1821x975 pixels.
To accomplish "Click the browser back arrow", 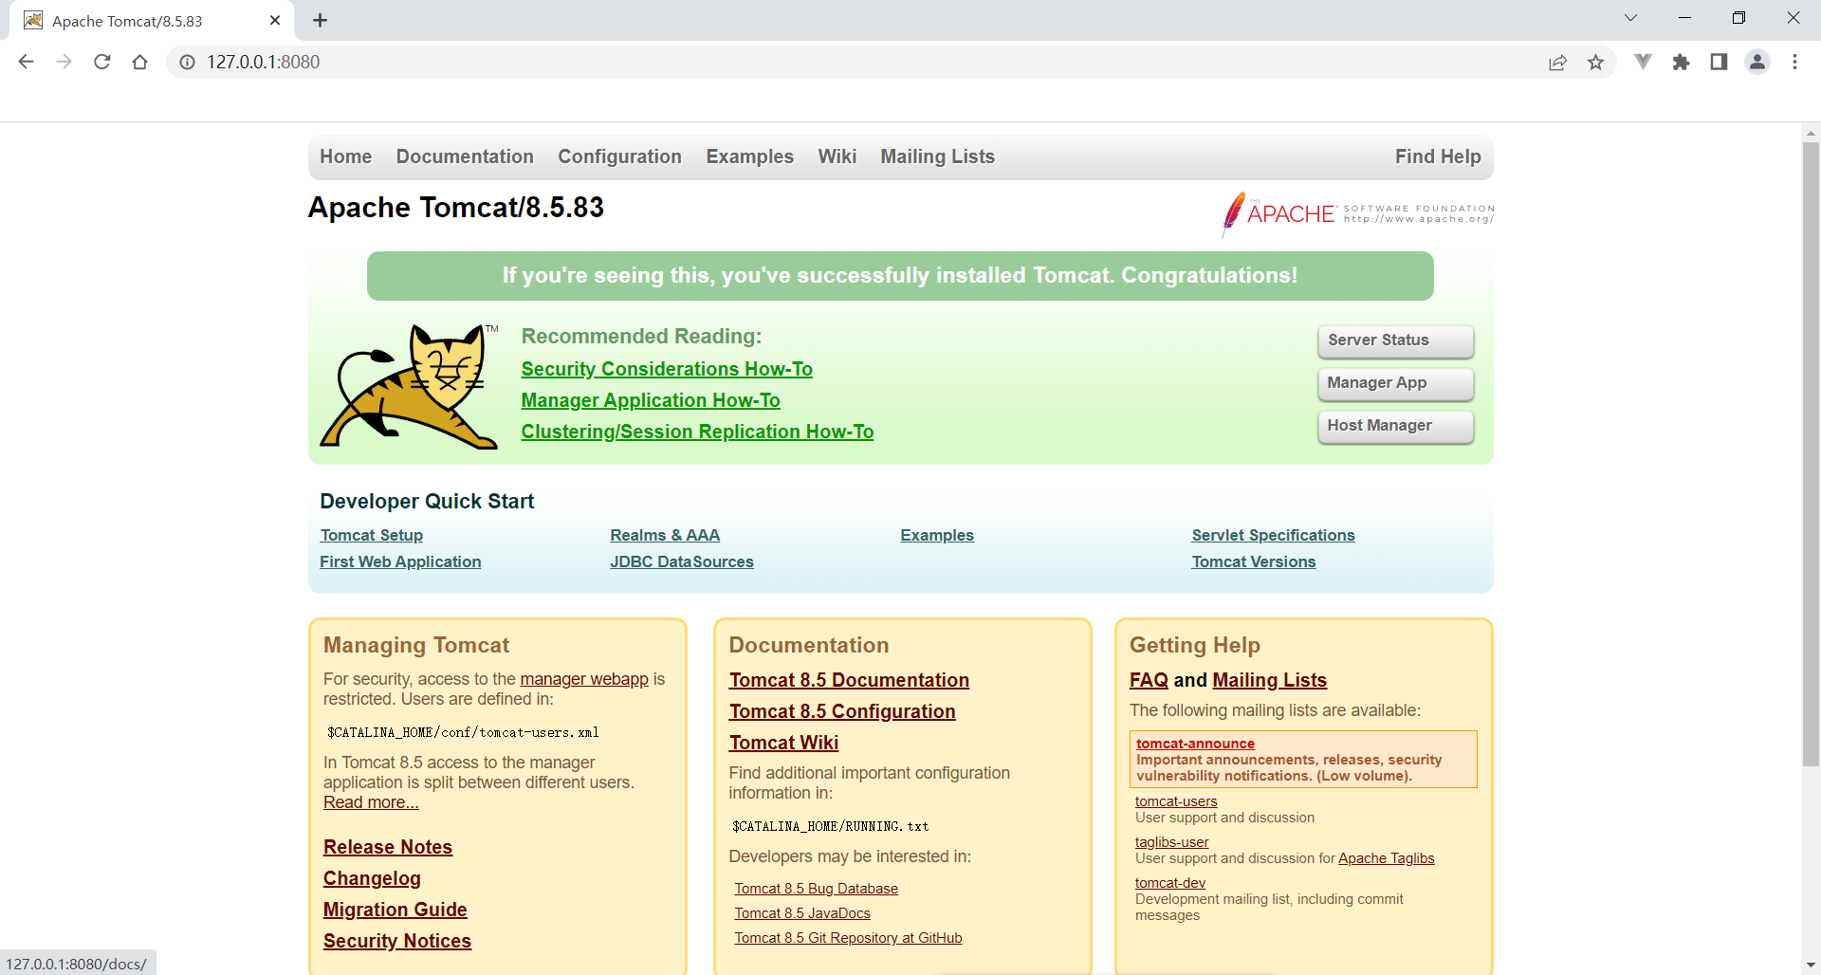I will tap(26, 62).
